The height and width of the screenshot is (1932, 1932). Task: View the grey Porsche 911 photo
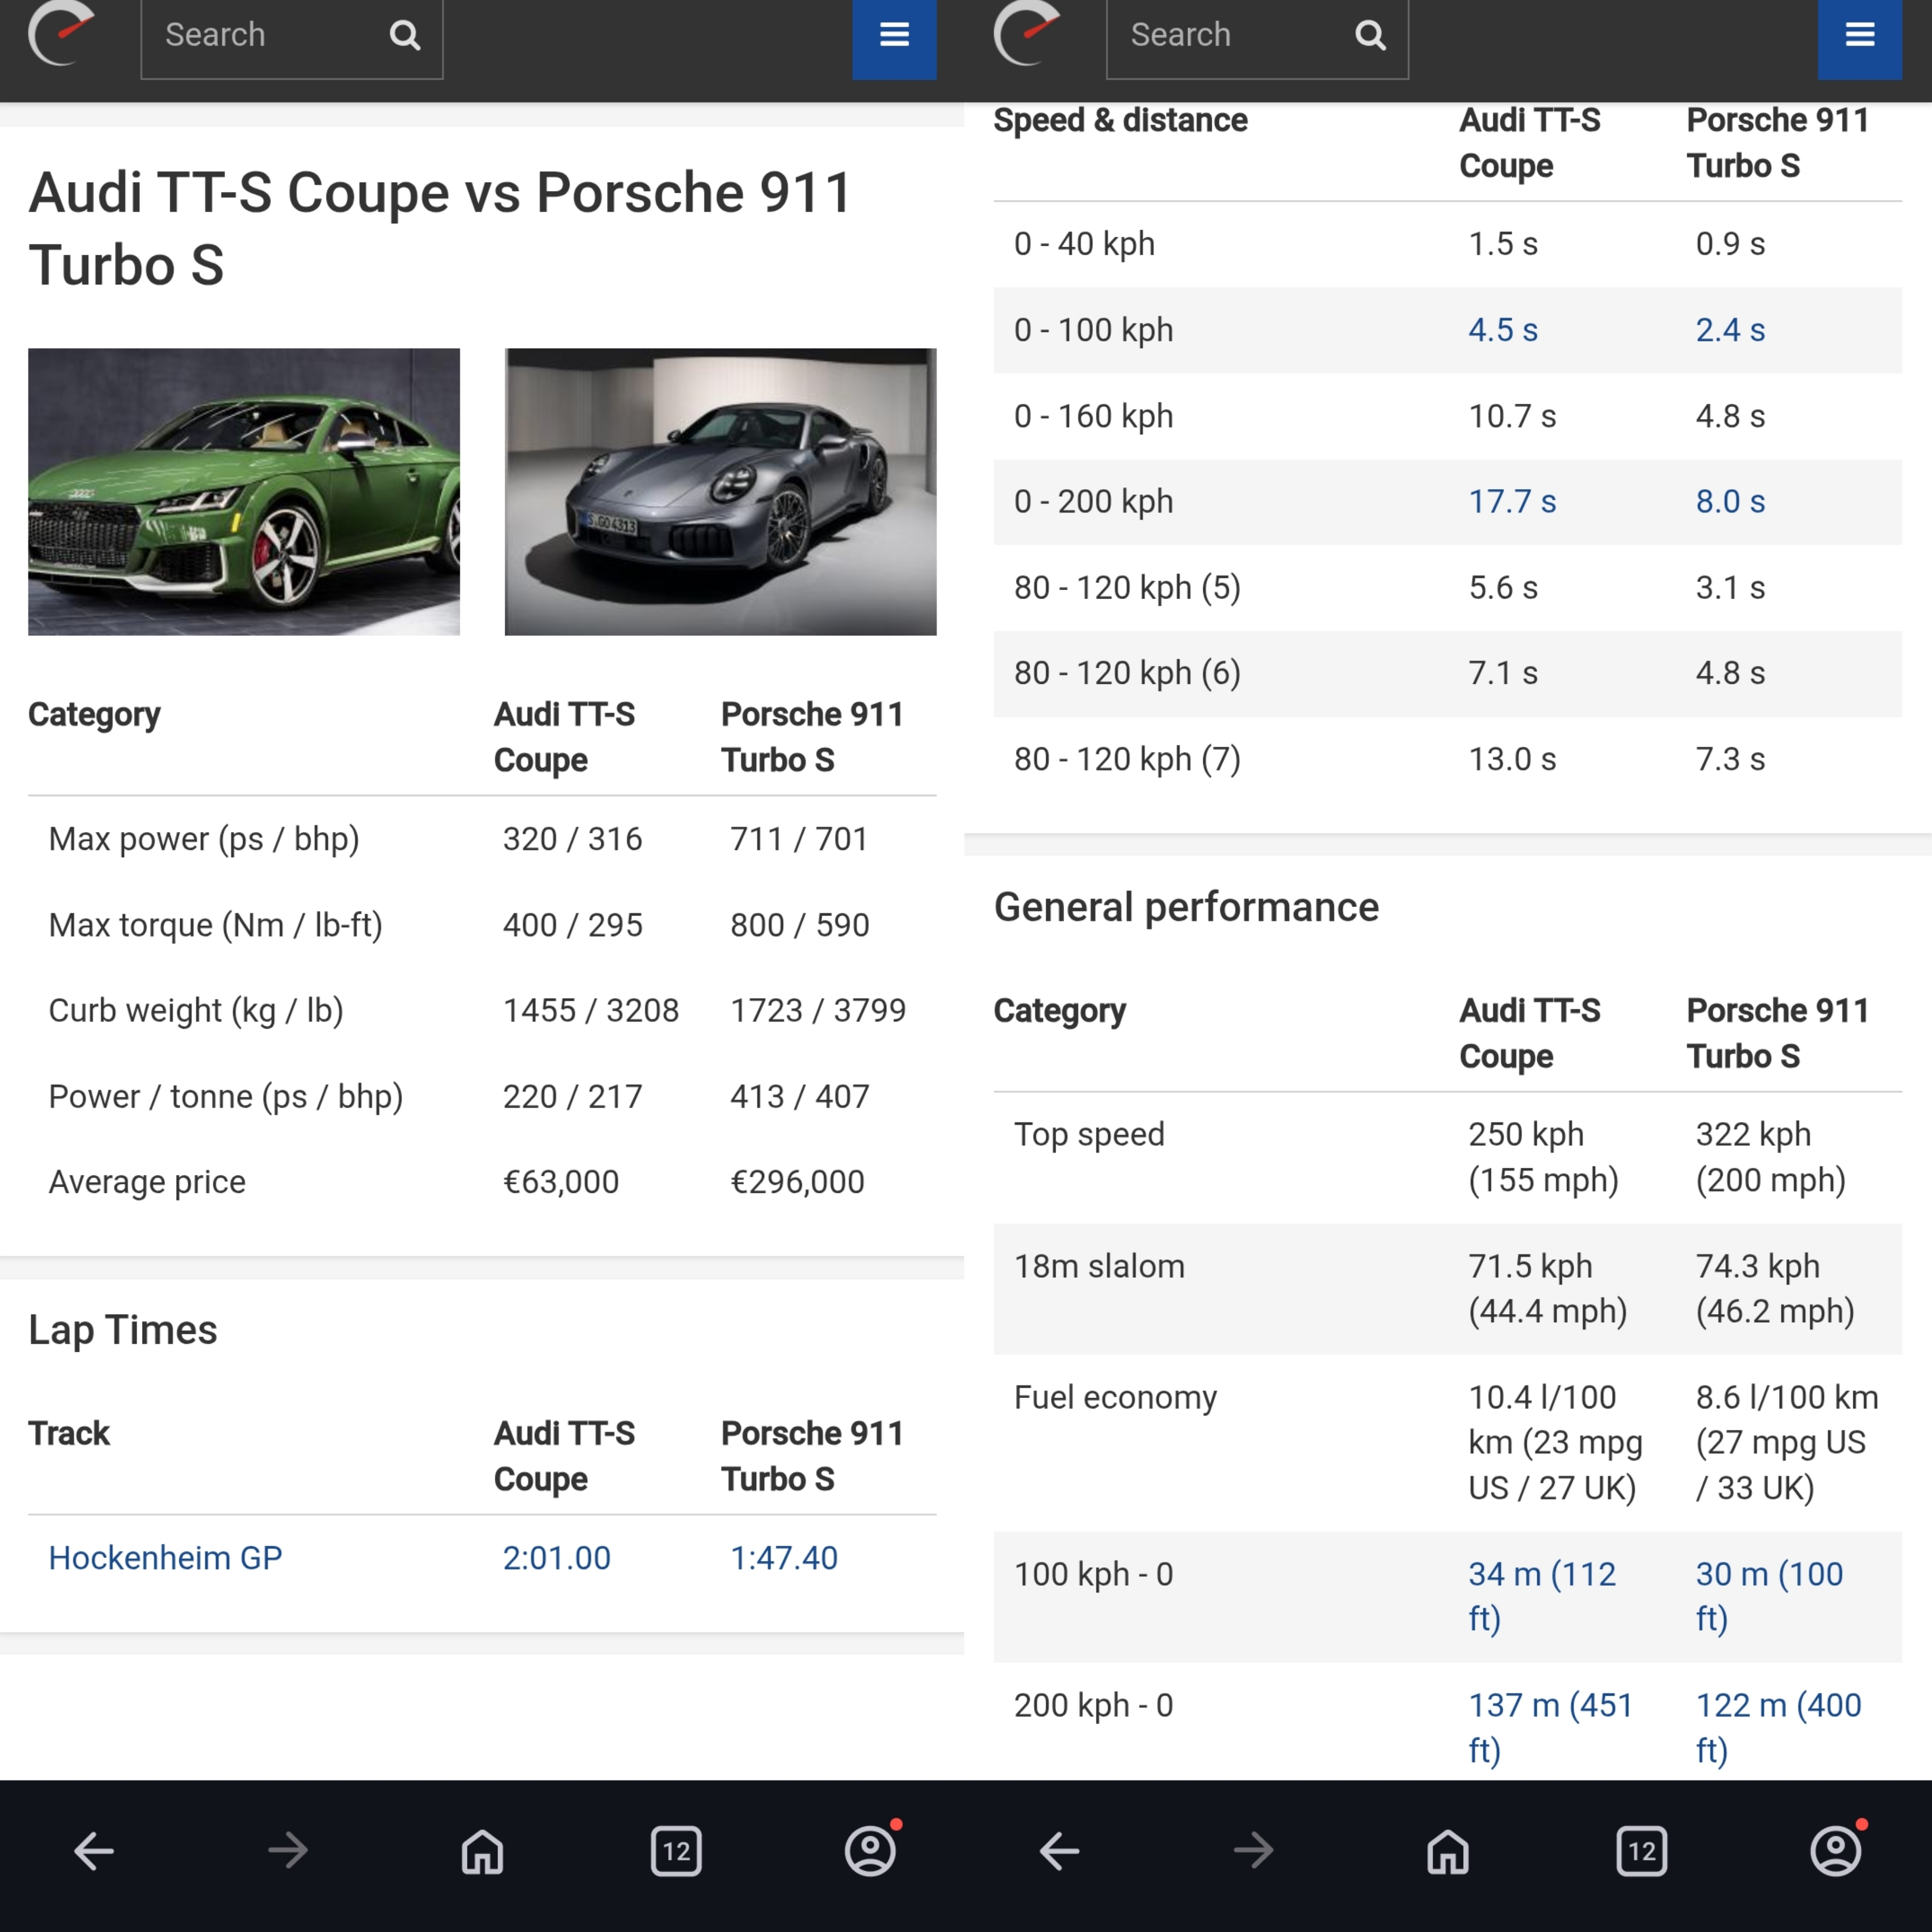pos(720,491)
